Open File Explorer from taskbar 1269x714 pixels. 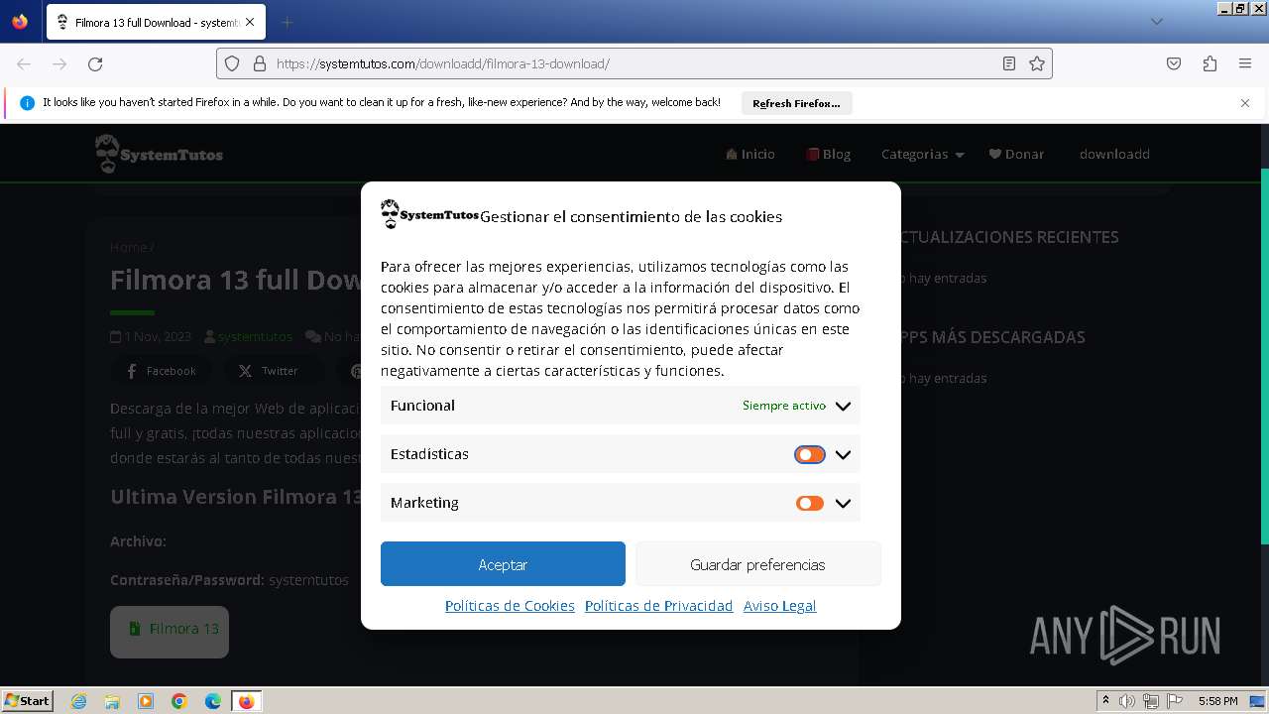112,701
